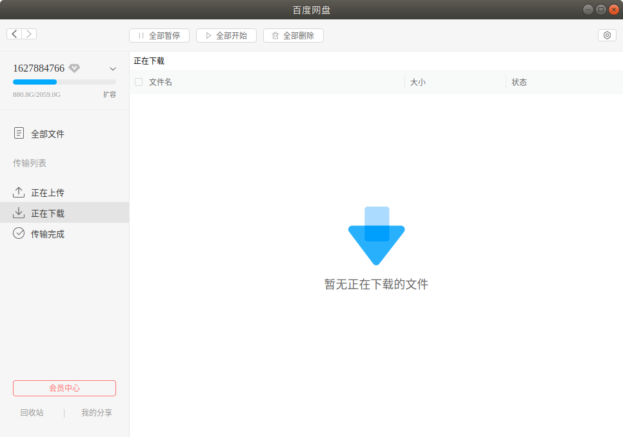This screenshot has height=437, width=623.
Task: Maximize the 百度网盘 window
Action: pos(601,10)
